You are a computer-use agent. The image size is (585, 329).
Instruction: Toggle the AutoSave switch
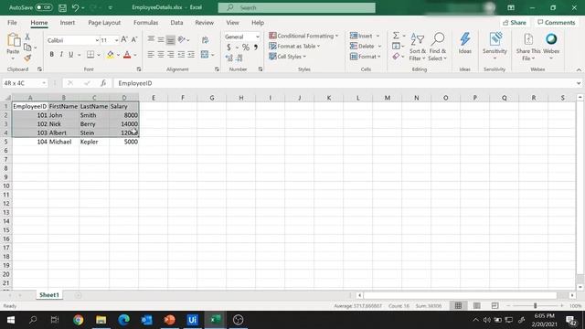click(44, 7)
